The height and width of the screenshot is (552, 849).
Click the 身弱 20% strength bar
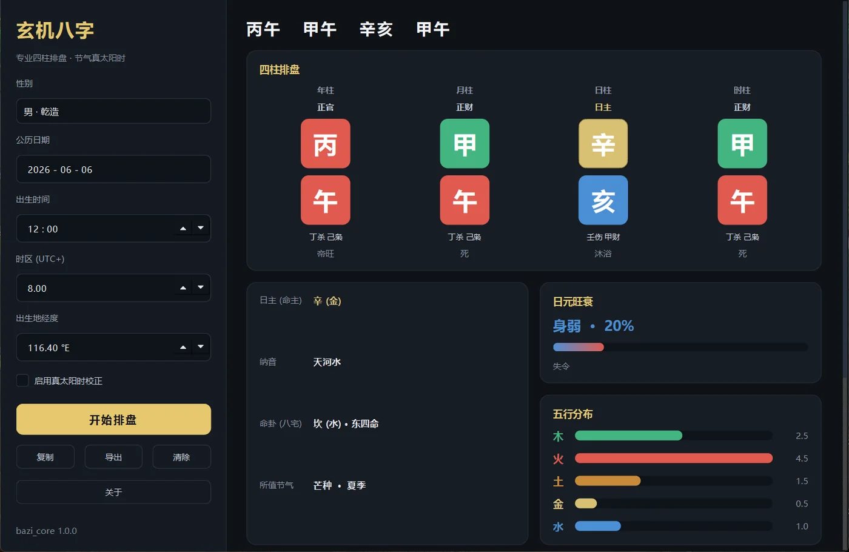pyautogui.click(x=680, y=347)
